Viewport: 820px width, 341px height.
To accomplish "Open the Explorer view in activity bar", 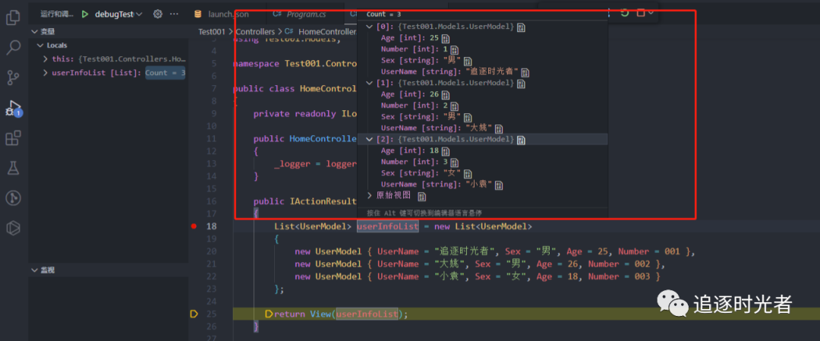I will point(13,17).
